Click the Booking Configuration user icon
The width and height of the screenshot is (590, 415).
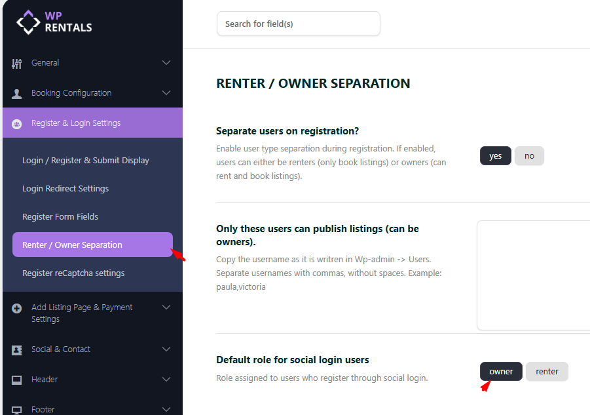[x=17, y=93]
